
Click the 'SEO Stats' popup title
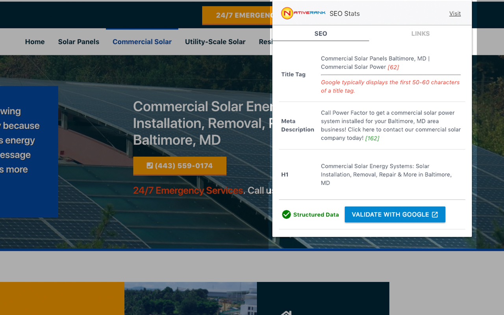[345, 13]
